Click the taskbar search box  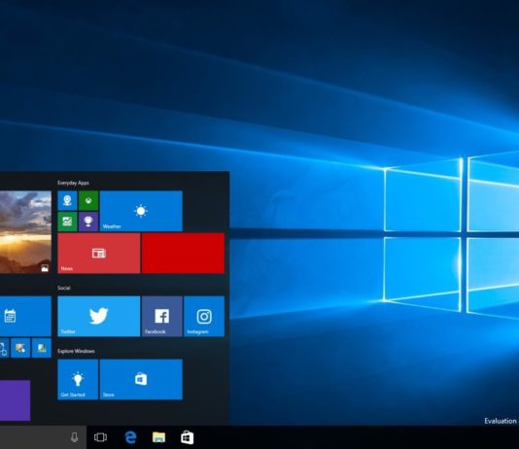(43, 437)
